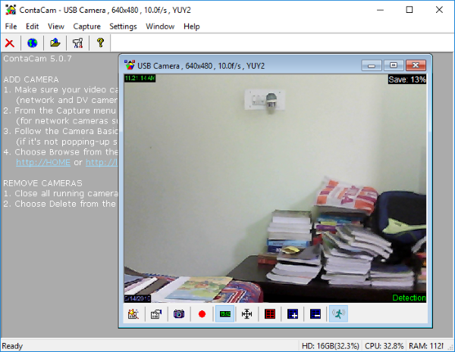The image size is (455, 352).
Task: Click the red grid detection zones icon
Action: pos(270,314)
